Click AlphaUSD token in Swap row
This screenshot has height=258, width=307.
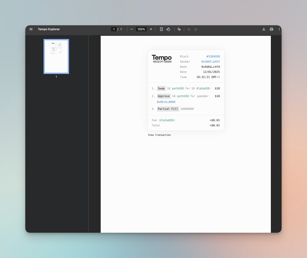203,88
